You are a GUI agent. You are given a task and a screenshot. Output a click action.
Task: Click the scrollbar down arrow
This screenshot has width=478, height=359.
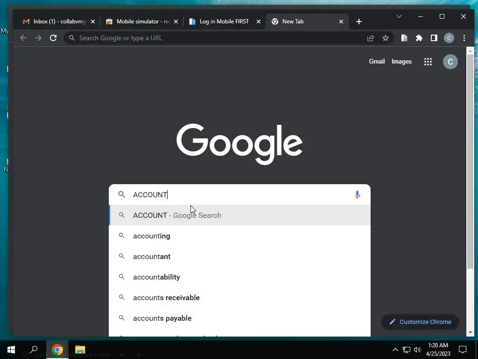pyautogui.click(x=470, y=332)
